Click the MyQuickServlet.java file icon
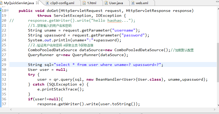Screen dimensions: 219x114 point(2,3)
